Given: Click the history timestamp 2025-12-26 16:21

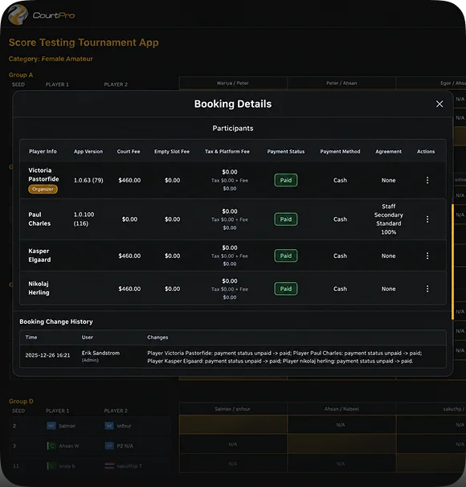Looking at the screenshot, I should (47, 355).
